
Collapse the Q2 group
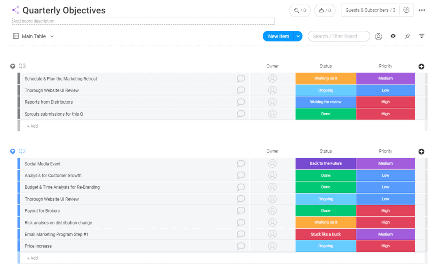pos(13,151)
